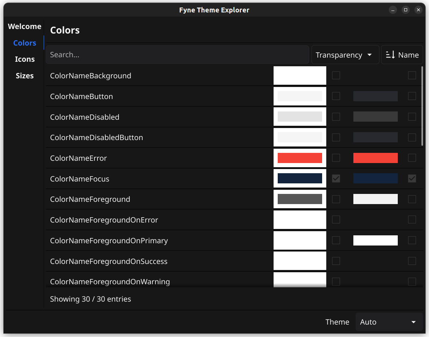Viewport: 429px width, 337px height.
Task: Toggle last checkbox in ColorNameBackground row
Action: (x=412, y=75)
